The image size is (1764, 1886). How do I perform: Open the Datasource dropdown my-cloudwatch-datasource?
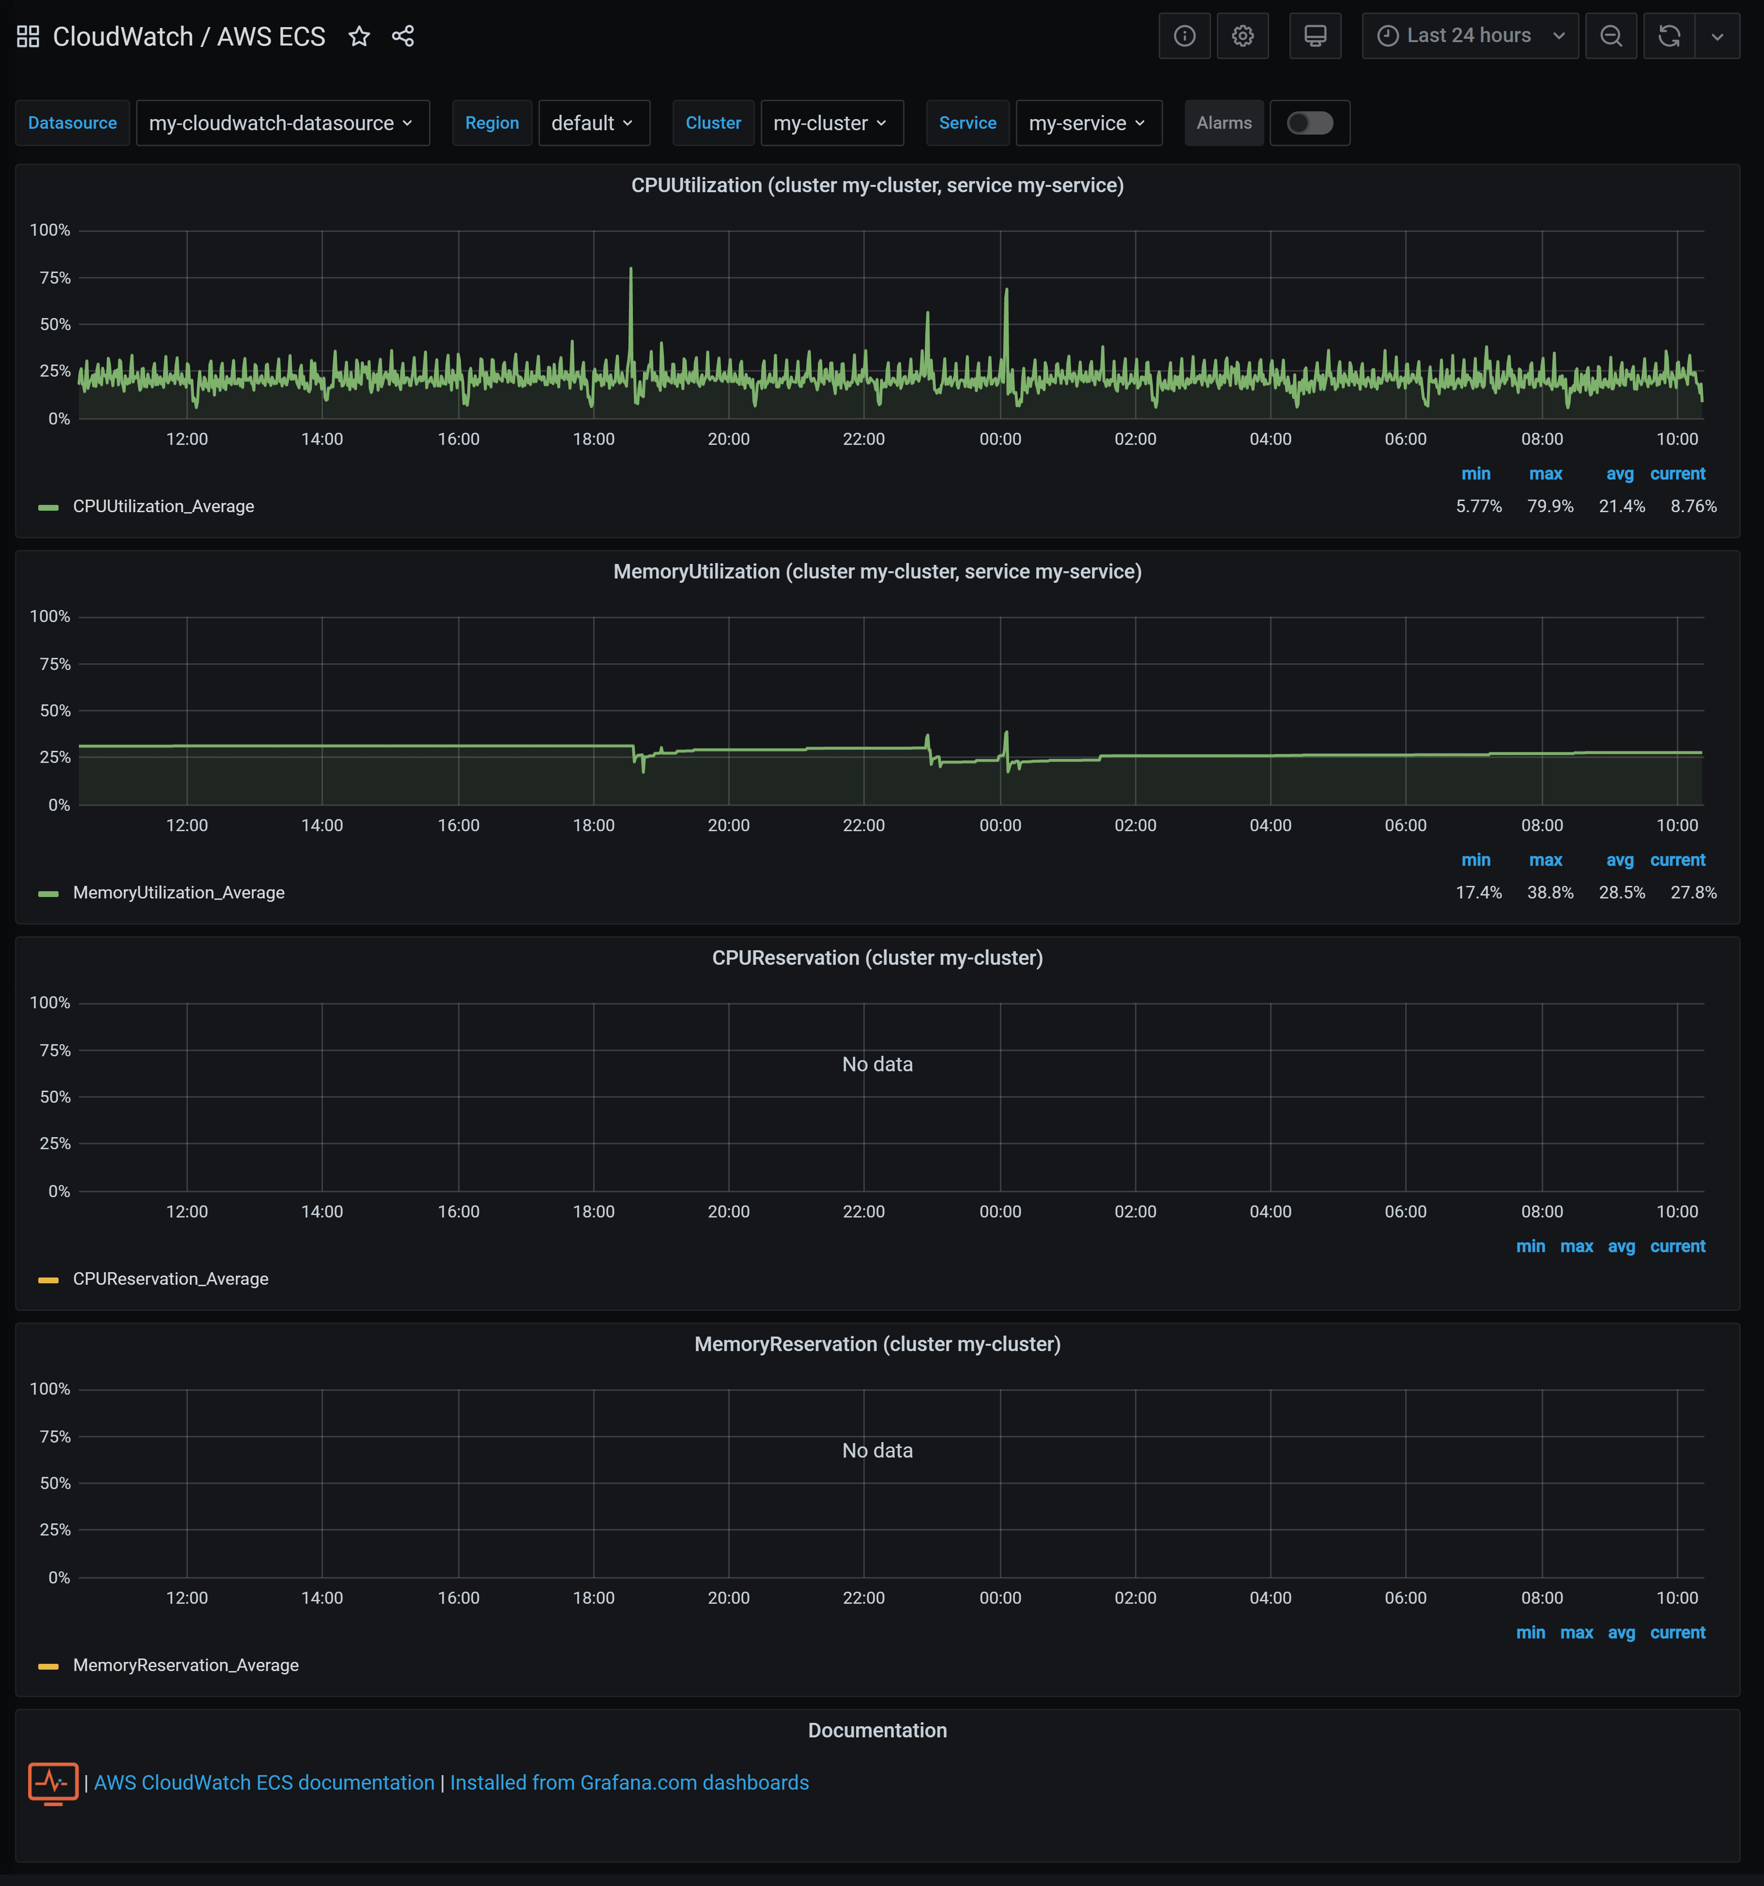282,123
